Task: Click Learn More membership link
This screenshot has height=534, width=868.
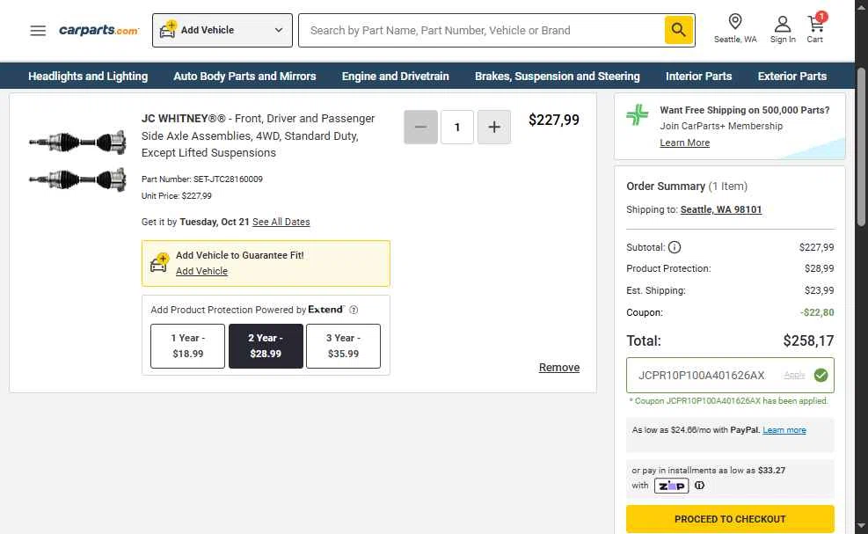Action: [x=684, y=143]
